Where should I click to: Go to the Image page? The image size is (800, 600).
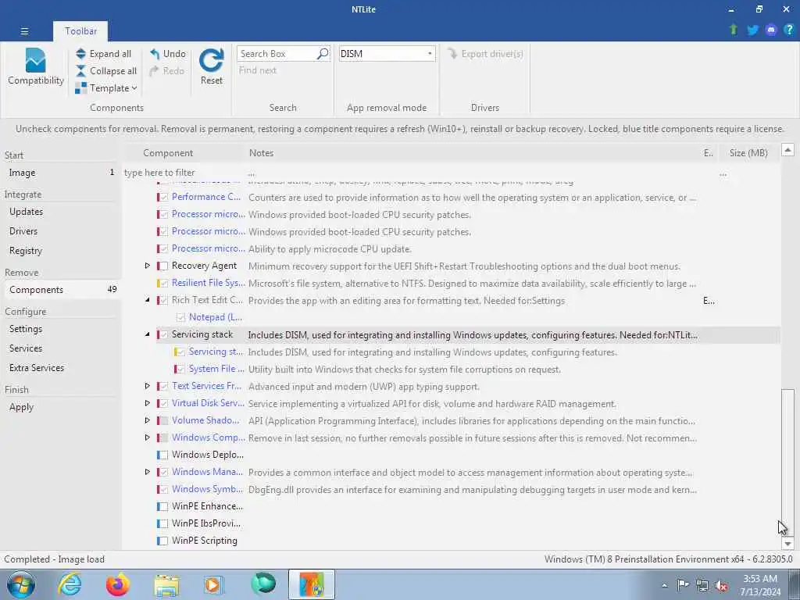pos(60,173)
